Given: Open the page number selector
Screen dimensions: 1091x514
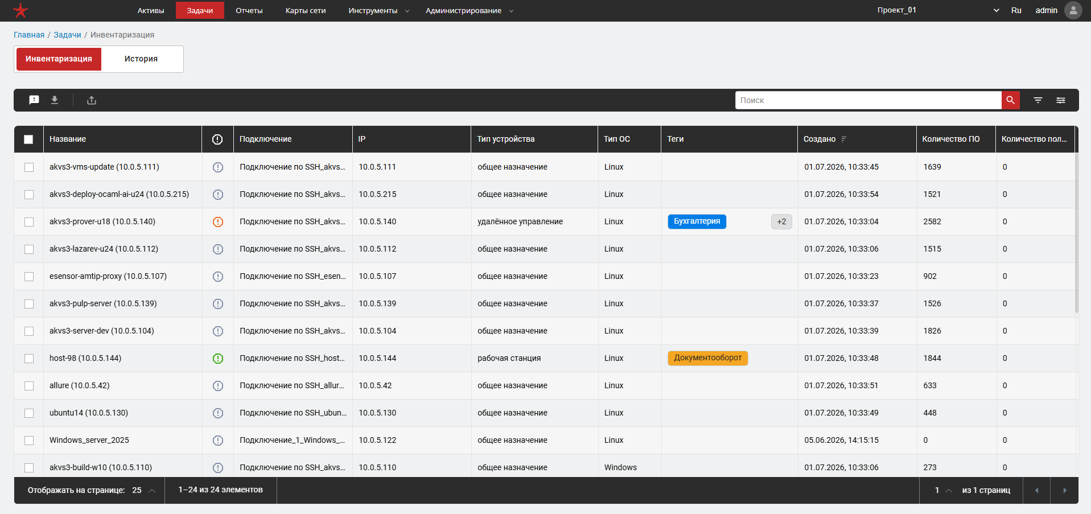Looking at the screenshot, I should pos(943,490).
